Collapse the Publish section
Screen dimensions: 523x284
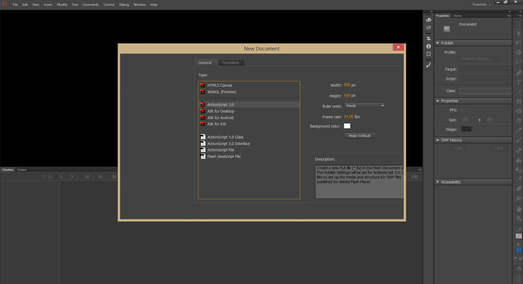click(437, 43)
